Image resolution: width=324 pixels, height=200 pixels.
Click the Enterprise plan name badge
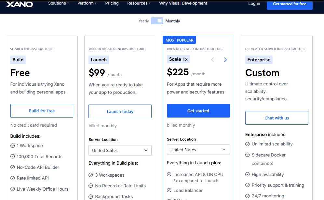259,60
